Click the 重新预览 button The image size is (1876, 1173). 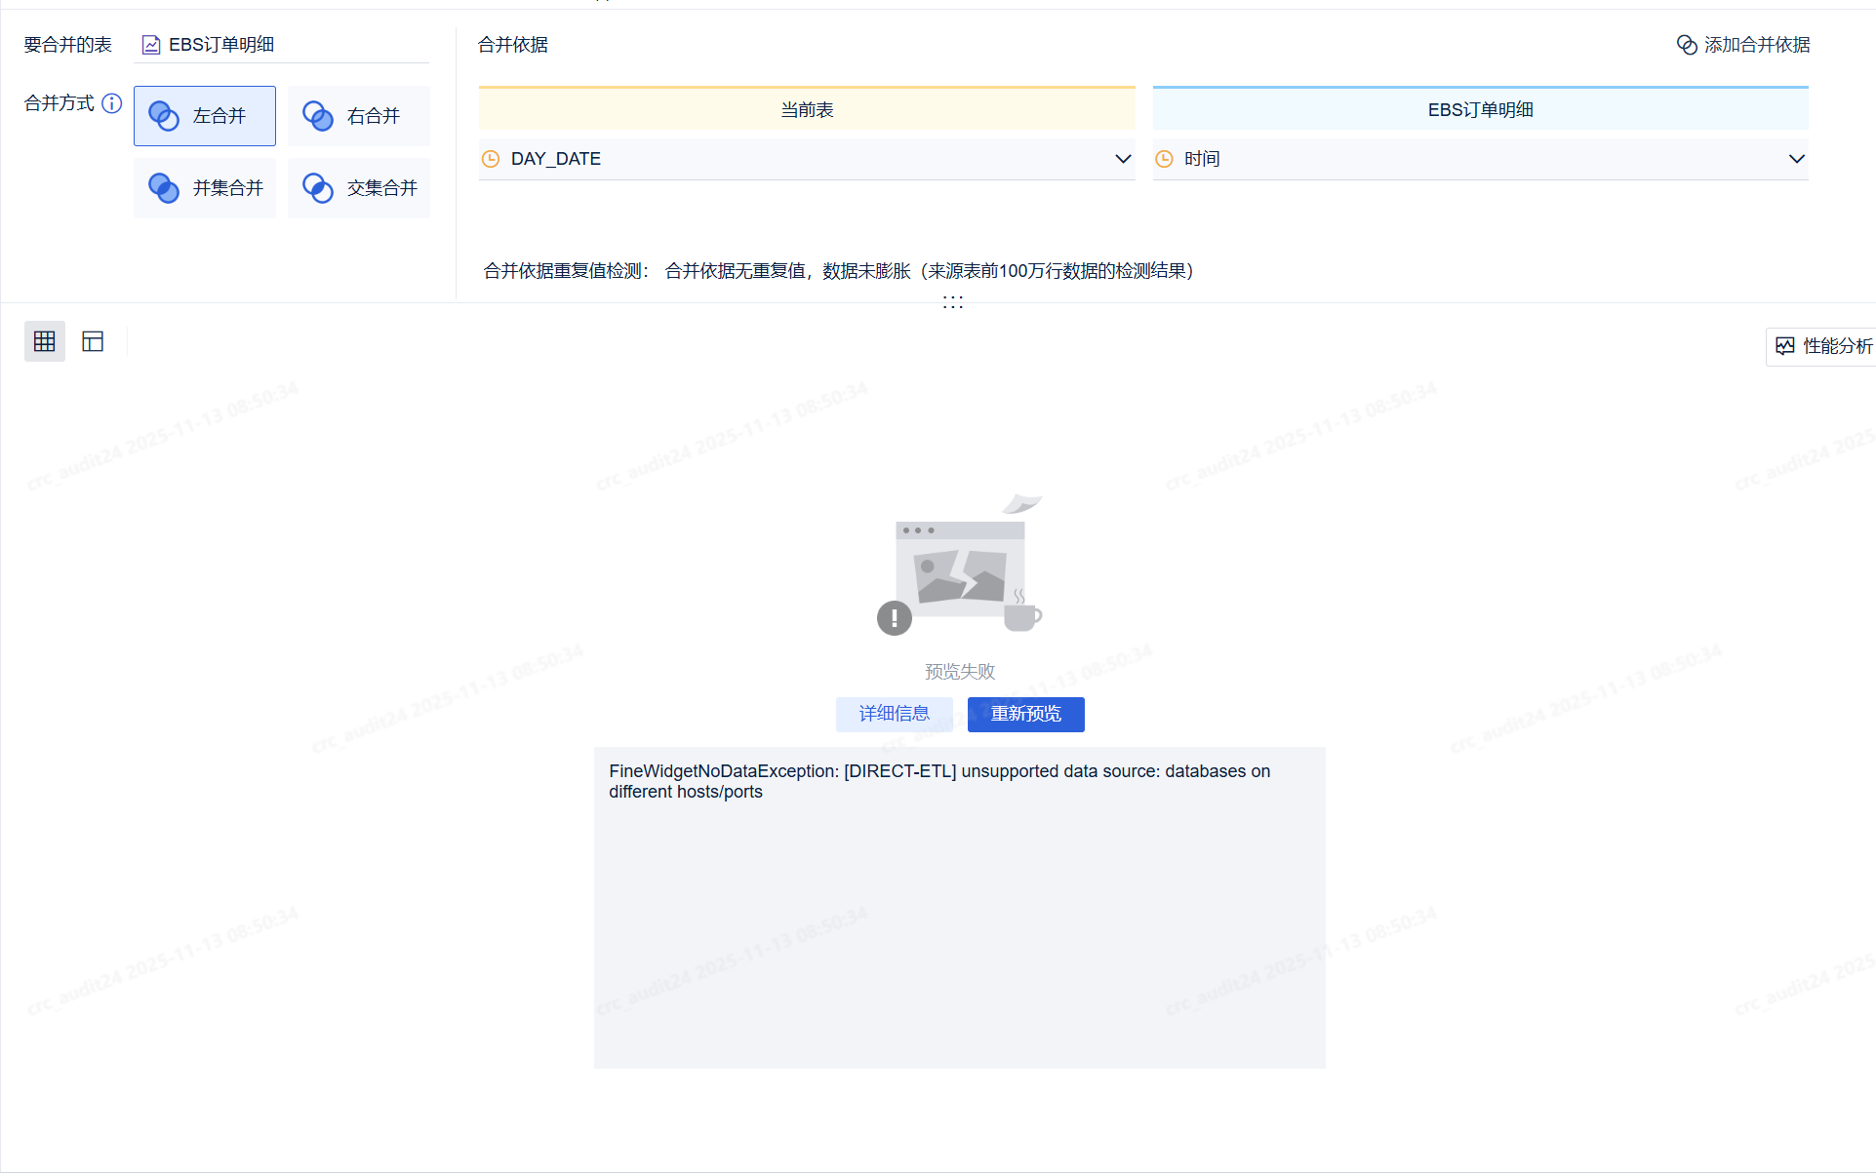1025,714
